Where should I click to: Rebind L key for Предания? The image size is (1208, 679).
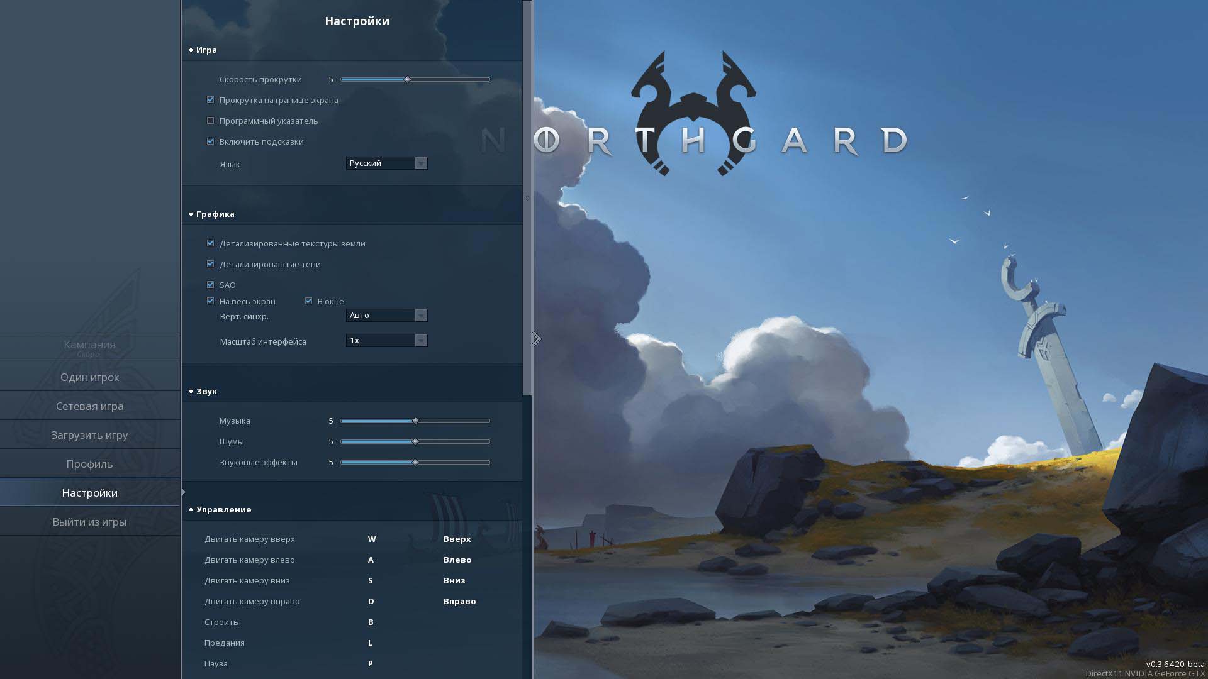pos(370,643)
